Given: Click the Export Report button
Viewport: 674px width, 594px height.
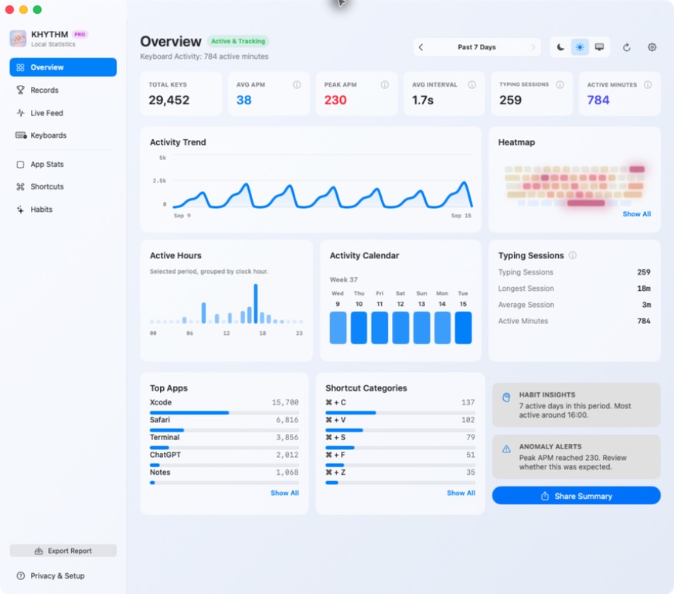Looking at the screenshot, I should click(63, 551).
